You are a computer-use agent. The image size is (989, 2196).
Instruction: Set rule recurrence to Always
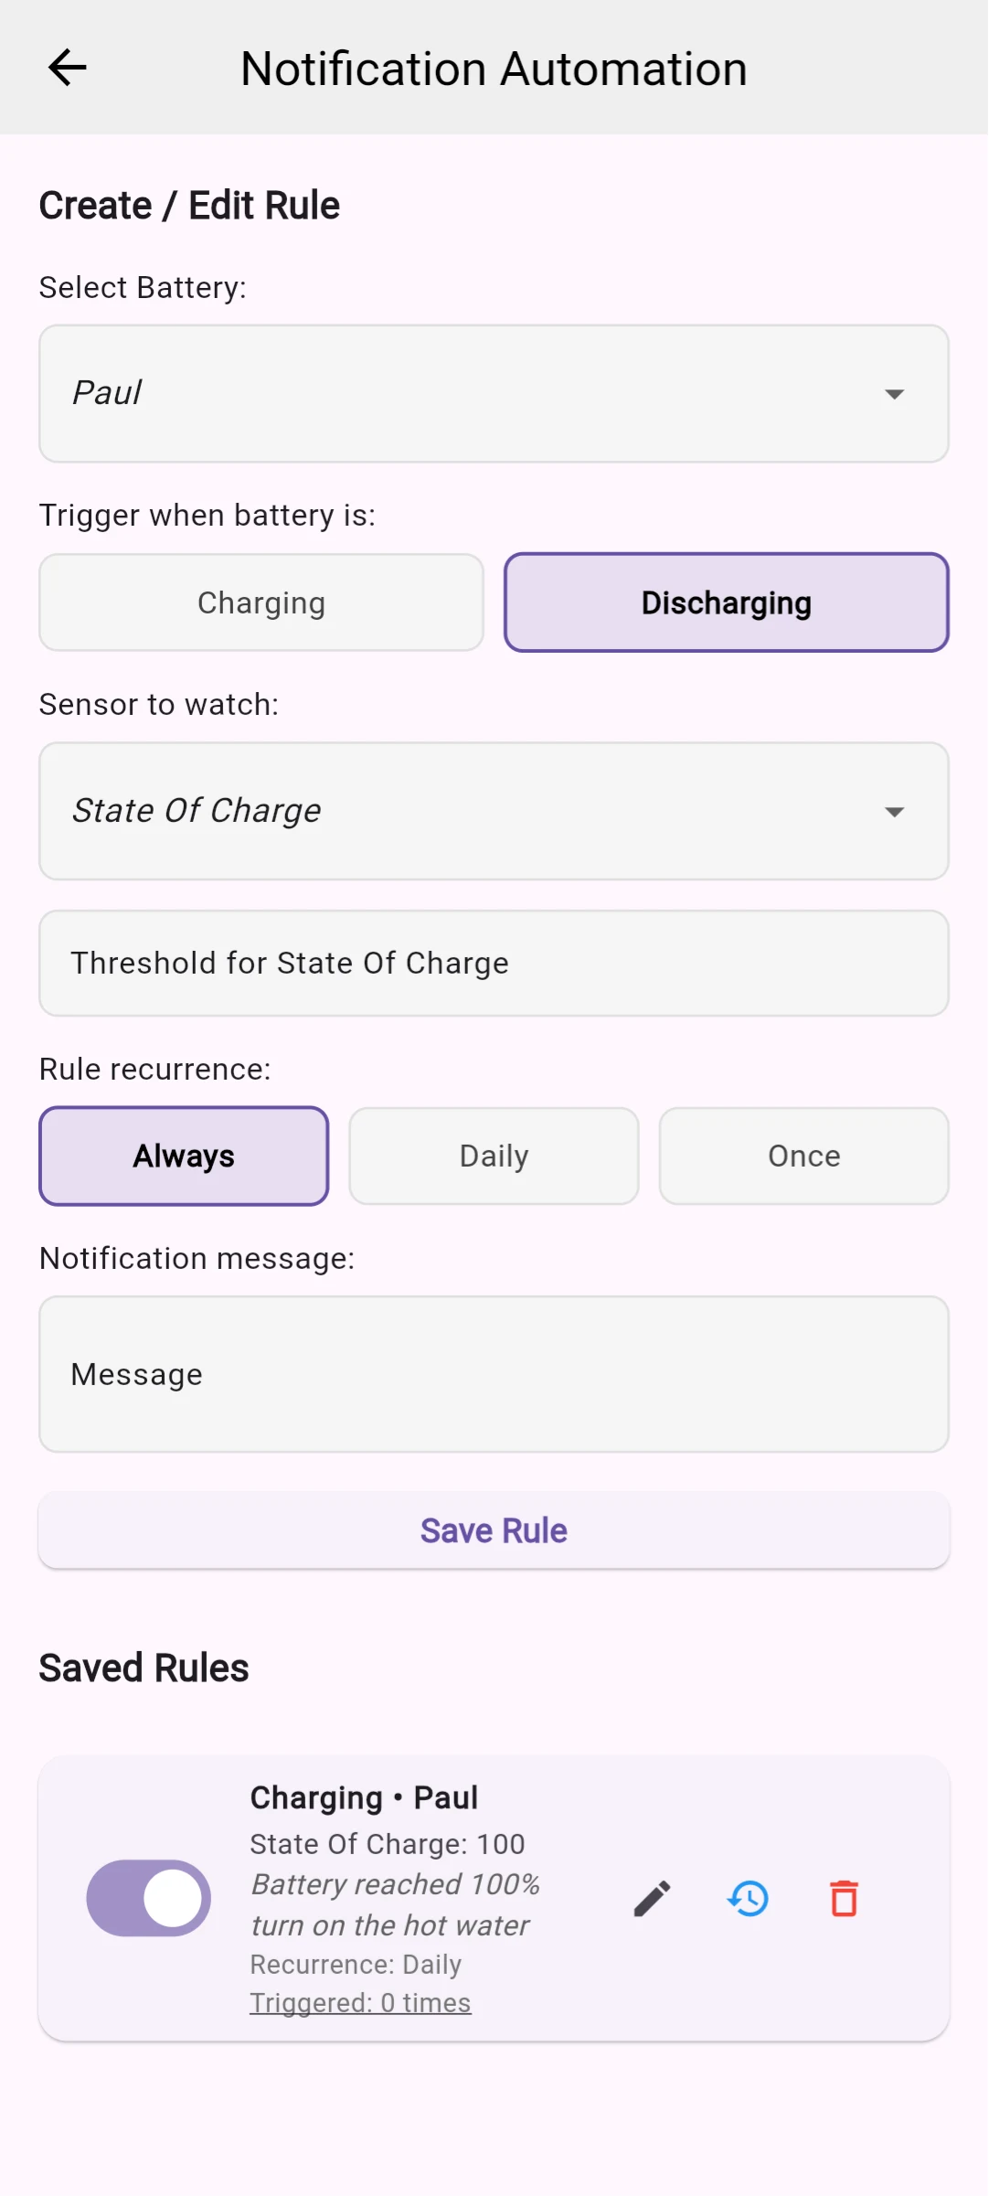184,1156
